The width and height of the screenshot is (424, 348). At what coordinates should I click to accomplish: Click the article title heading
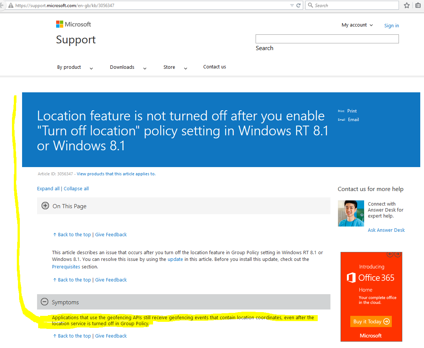[x=183, y=130]
